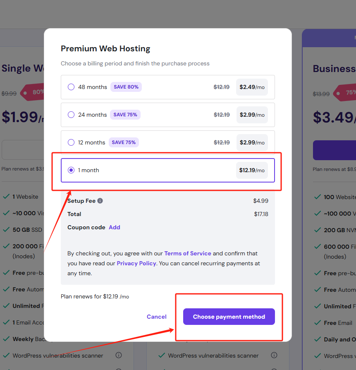This screenshot has height=370, width=356.
Task: Pick the 12 months billing option
Action: click(x=71, y=142)
